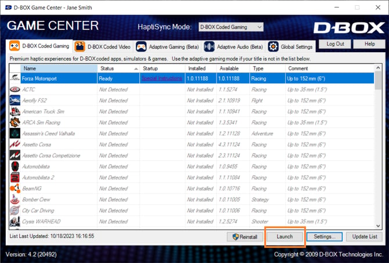Click the Reinstall button

tap(245, 237)
